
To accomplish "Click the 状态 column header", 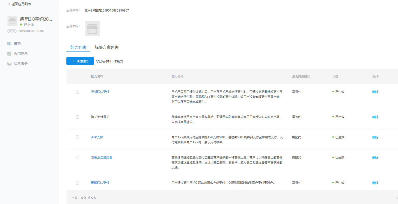I will coord(335,76).
